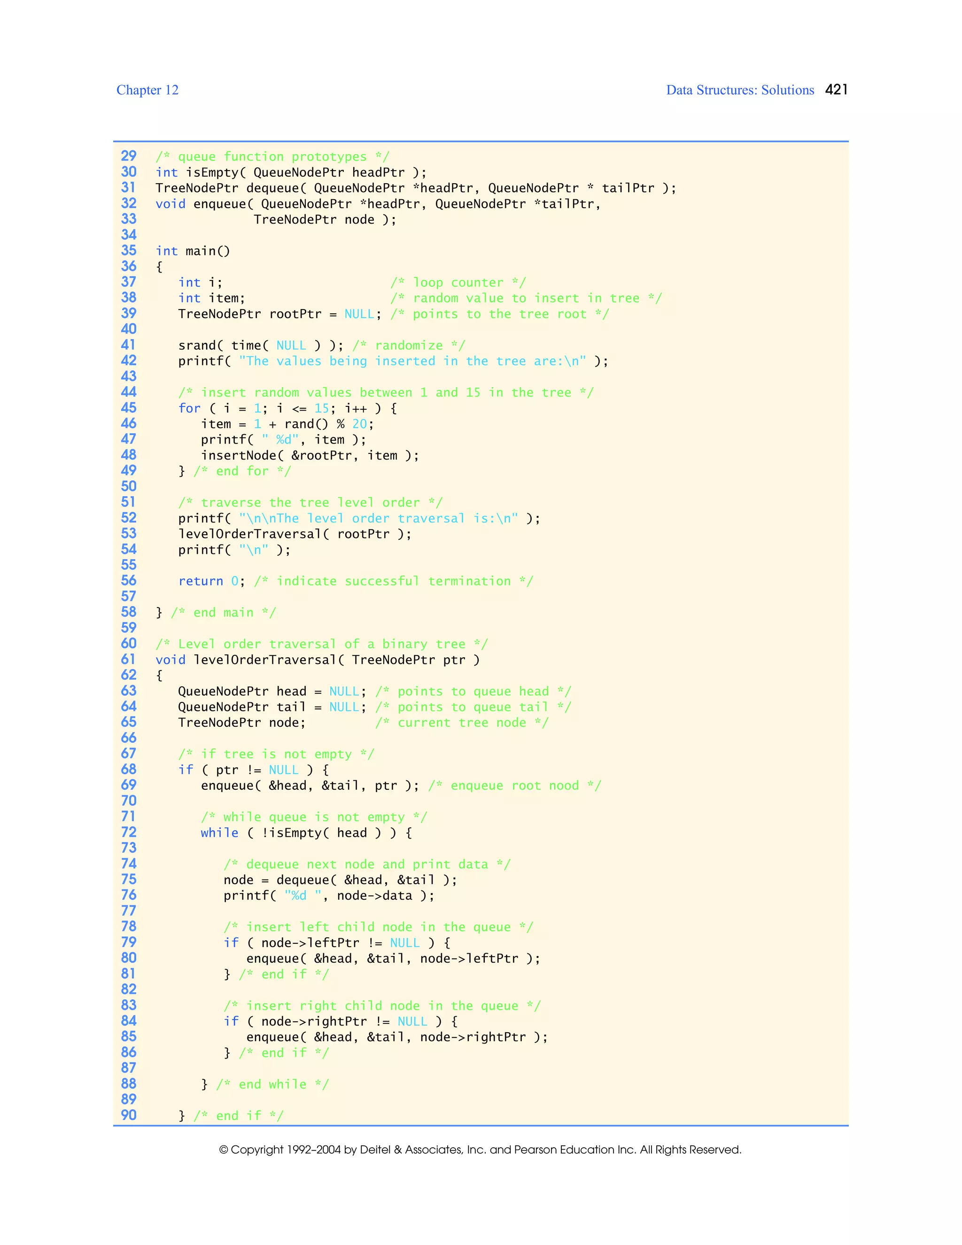Image resolution: width=962 pixels, height=1245 pixels.
Task: Click the '/* current tree node */' comment
Action: point(462,723)
